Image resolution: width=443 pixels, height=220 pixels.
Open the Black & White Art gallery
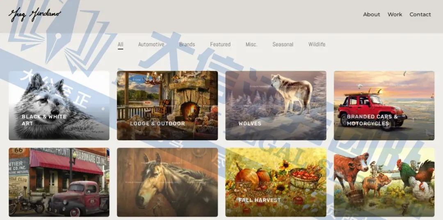59,106
